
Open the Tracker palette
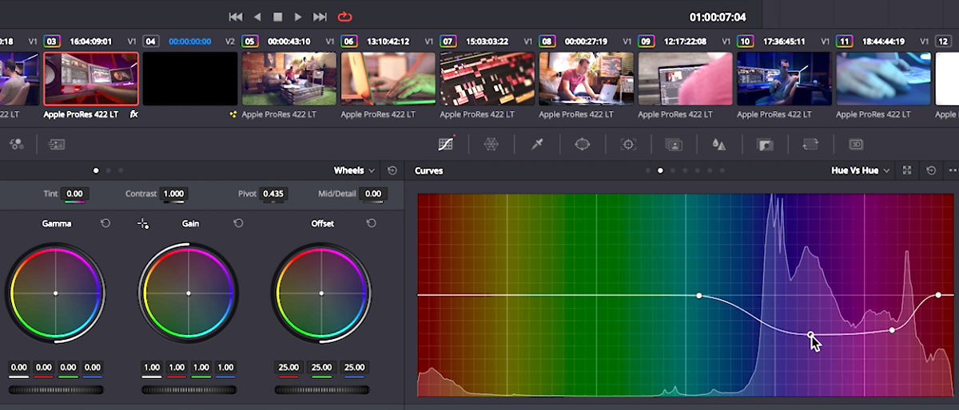(628, 144)
